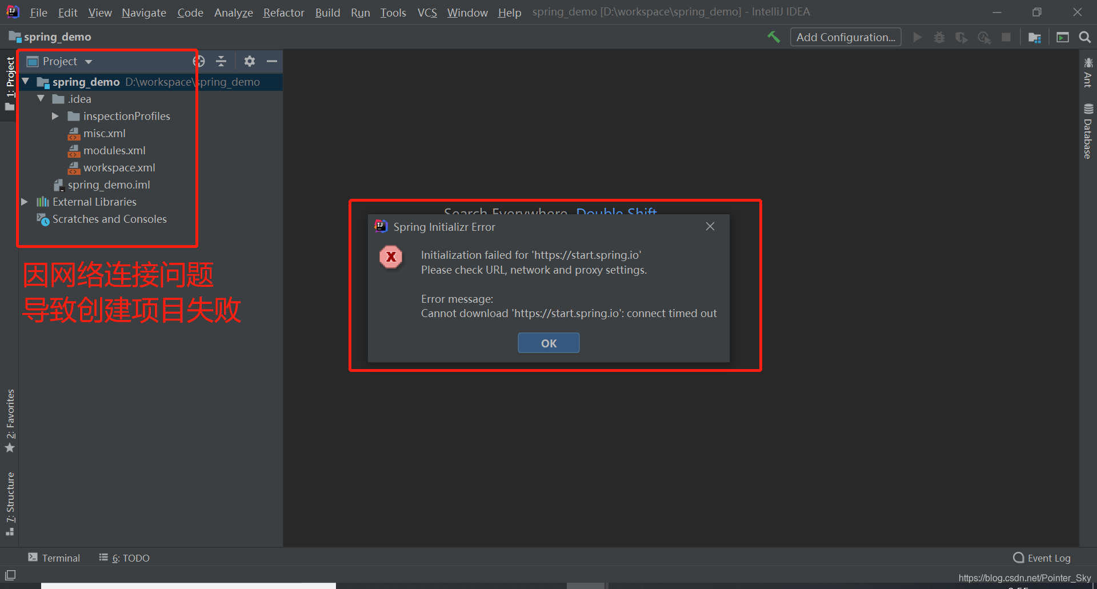Click the Run arrow icon in toolbar
Image resolution: width=1097 pixels, height=589 pixels.
point(918,37)
